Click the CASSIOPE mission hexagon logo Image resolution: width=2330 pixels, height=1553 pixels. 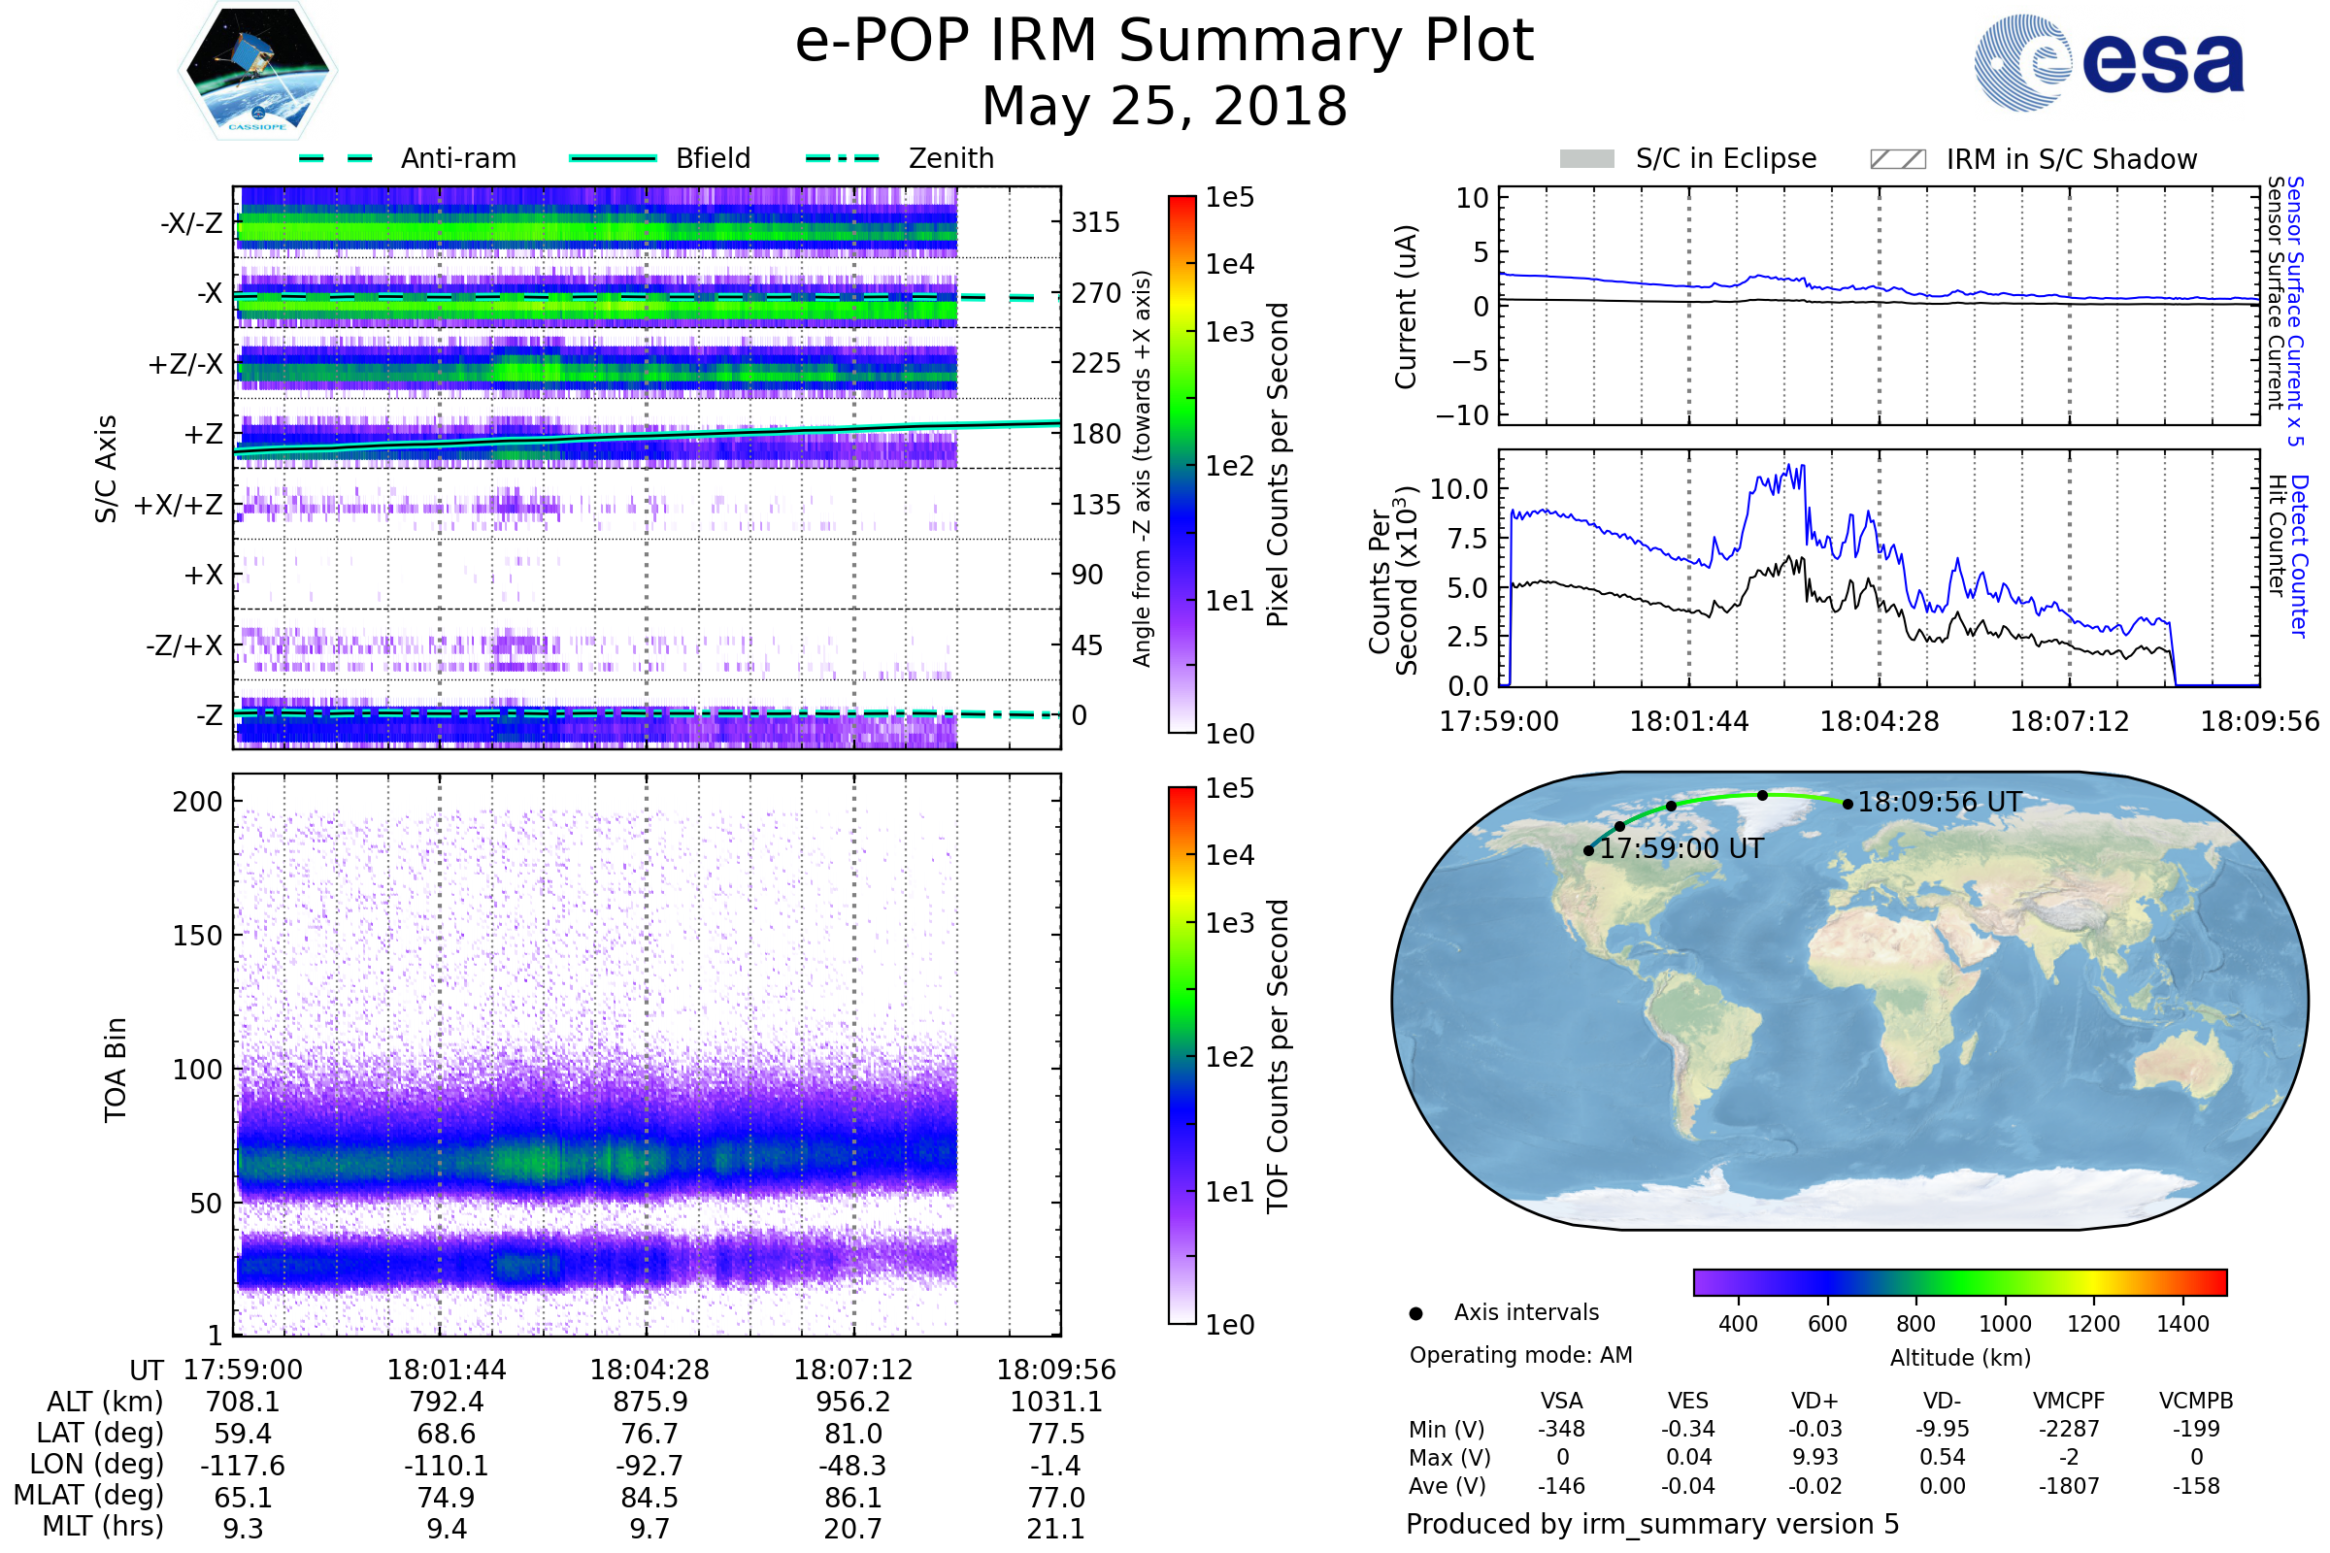(x=257, y=71)
